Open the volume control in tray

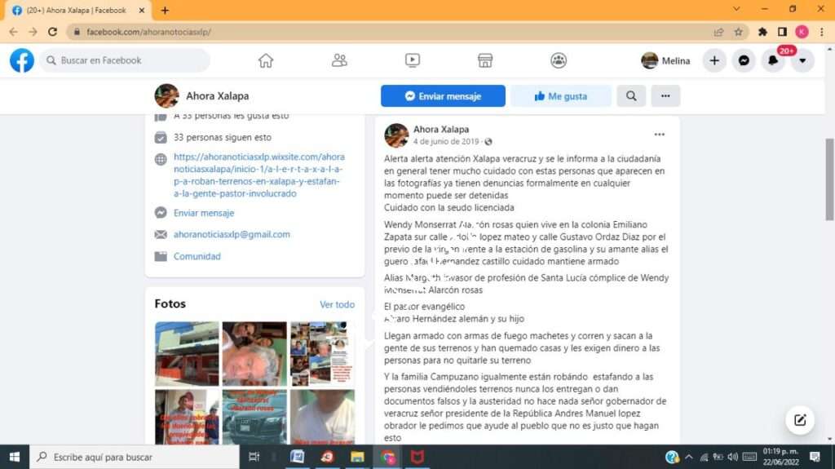click(x=733, y=457)
